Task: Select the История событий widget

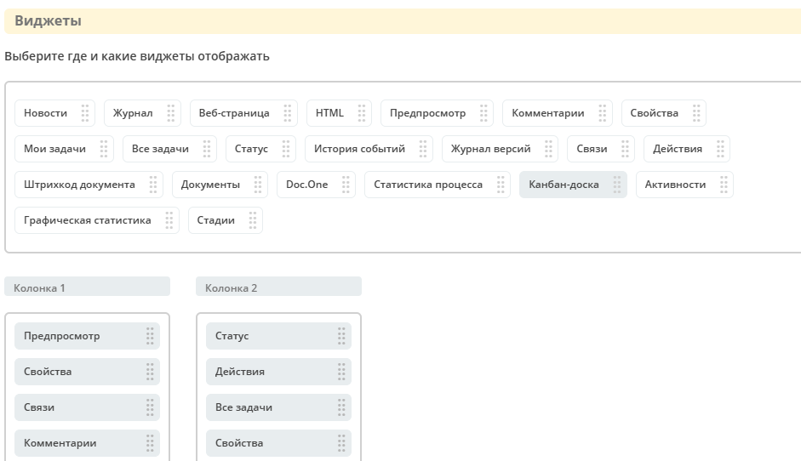Action: [369, 149]
